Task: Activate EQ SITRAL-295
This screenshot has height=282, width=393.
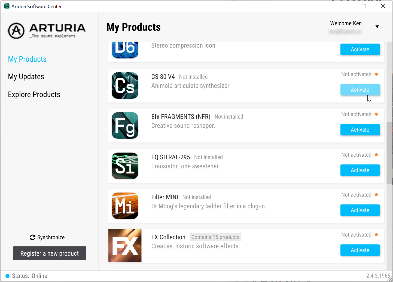Action: (x=360, y=170)
